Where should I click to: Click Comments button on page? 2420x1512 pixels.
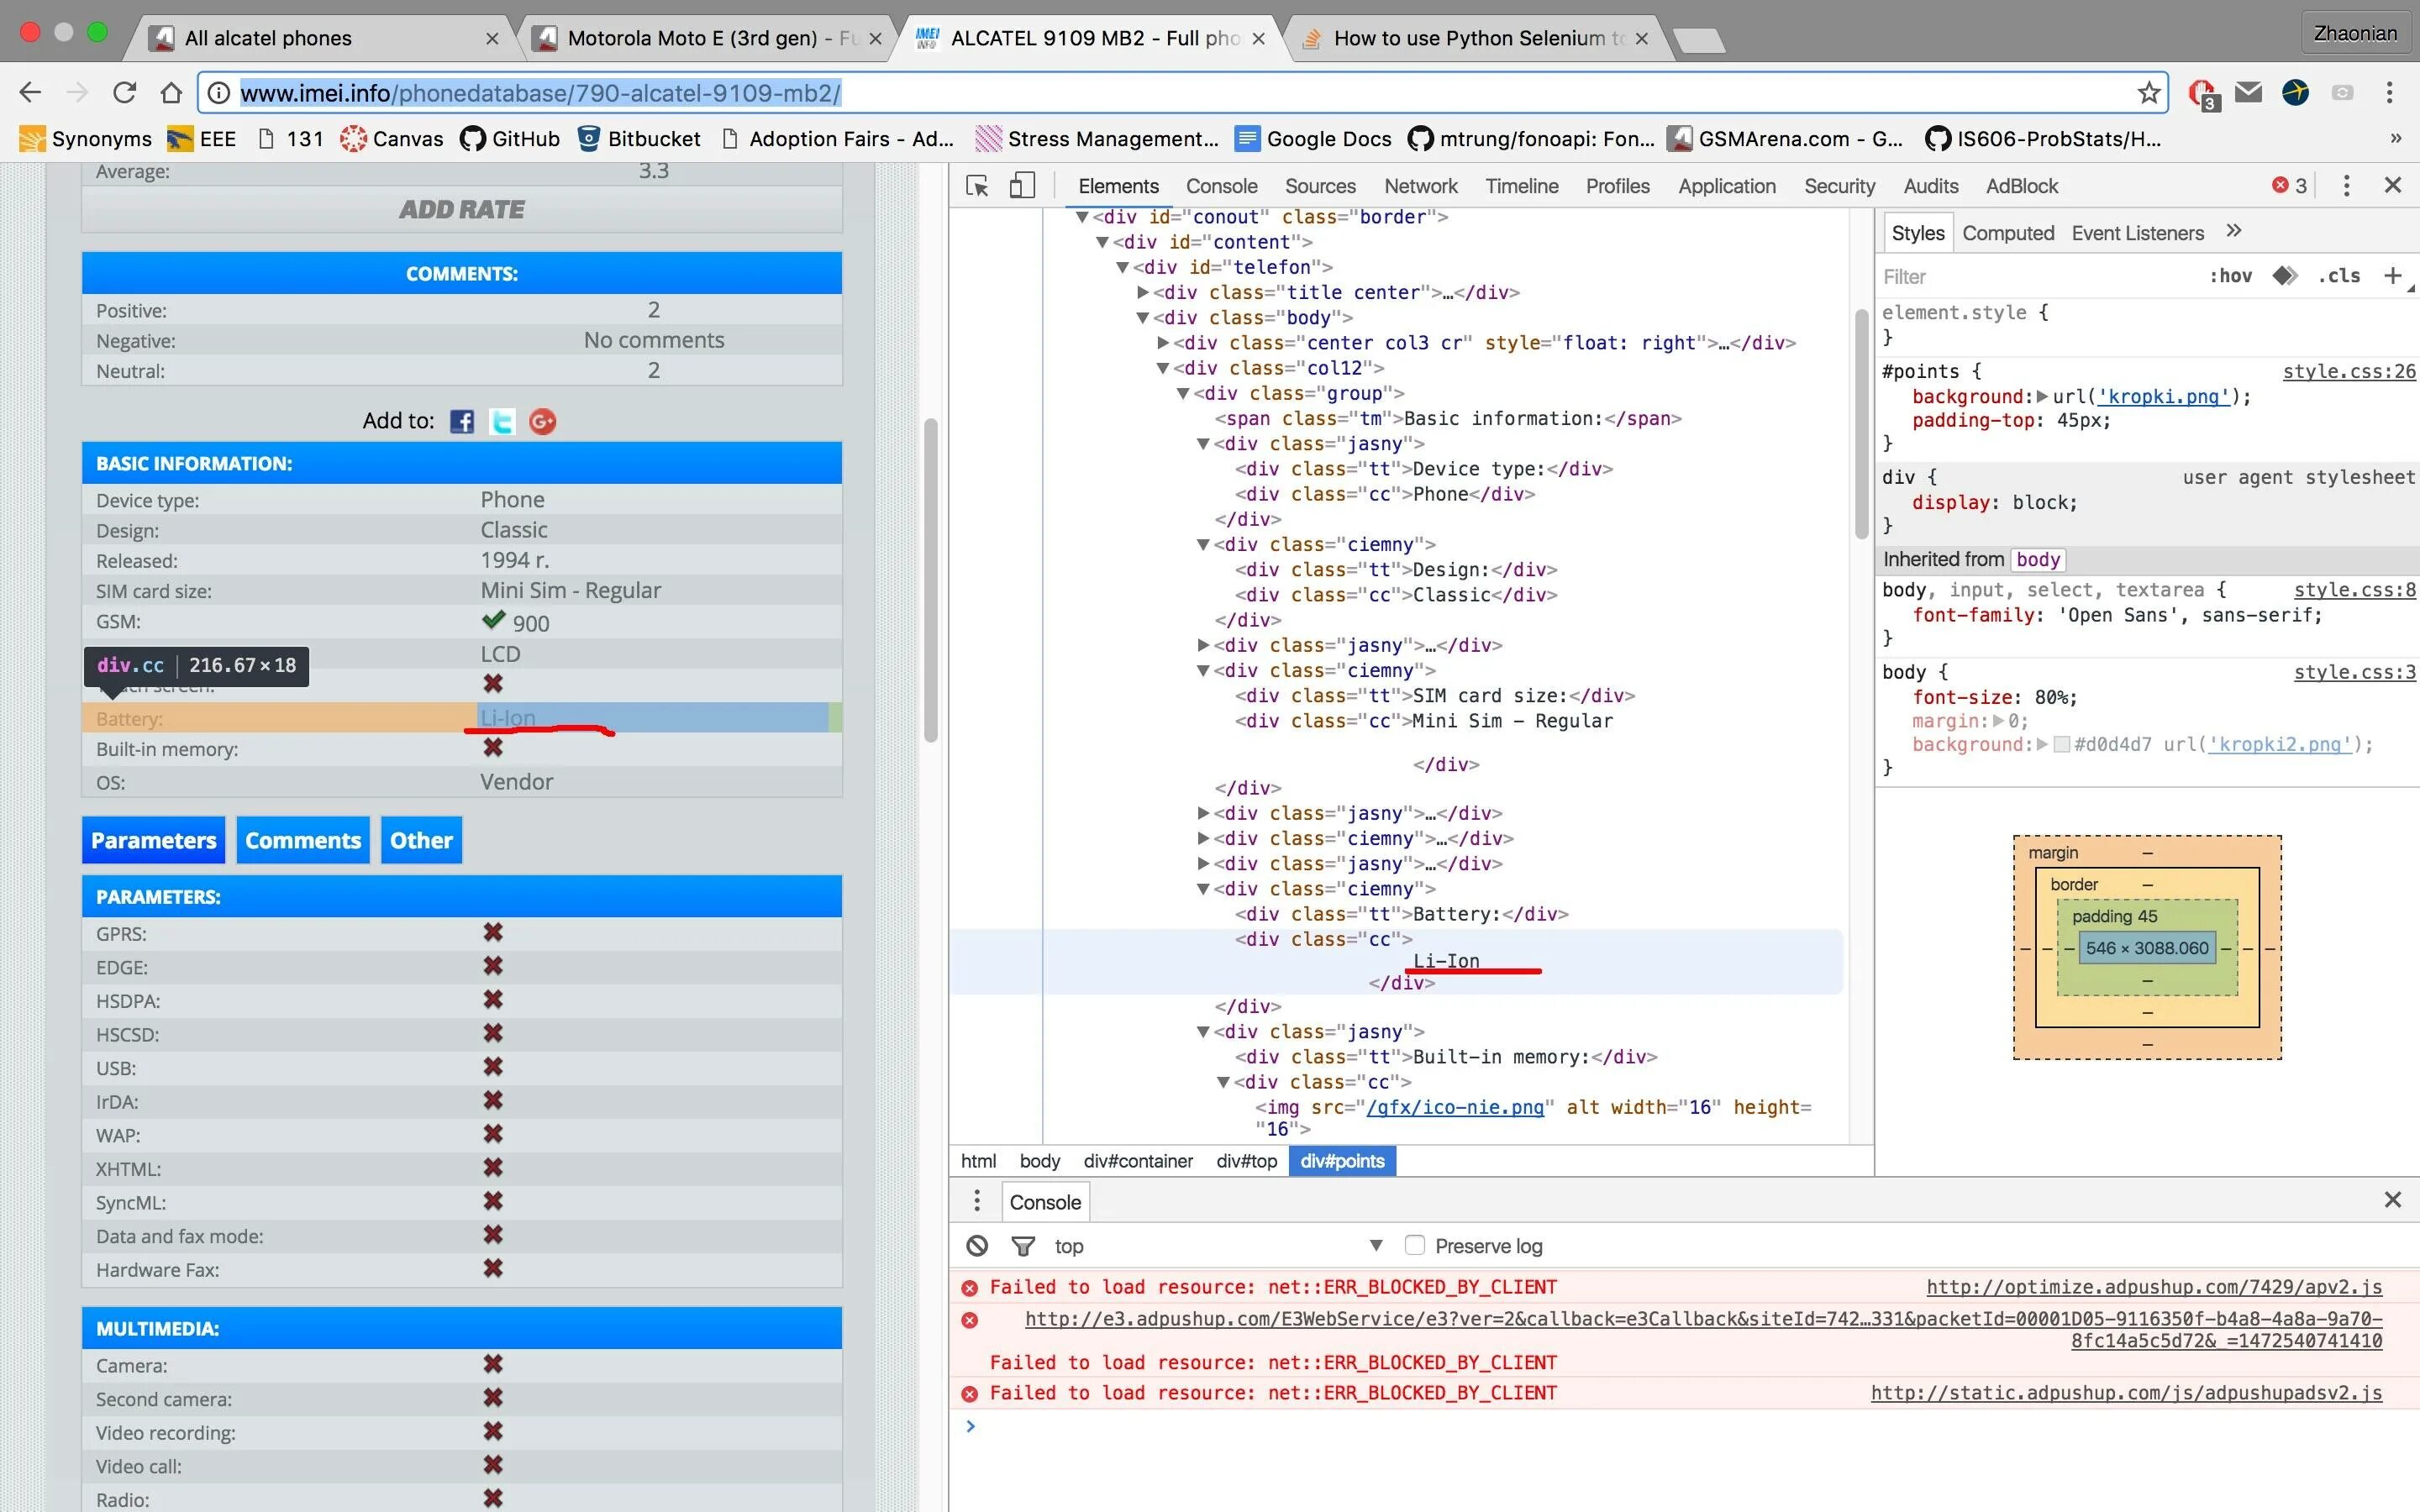click(303, 840)
